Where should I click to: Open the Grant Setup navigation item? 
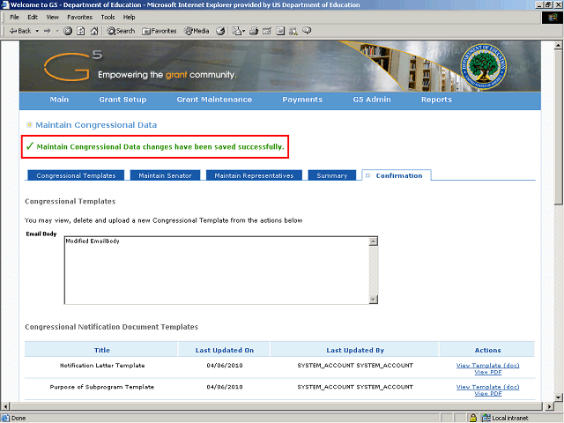(x=122, y=100)
